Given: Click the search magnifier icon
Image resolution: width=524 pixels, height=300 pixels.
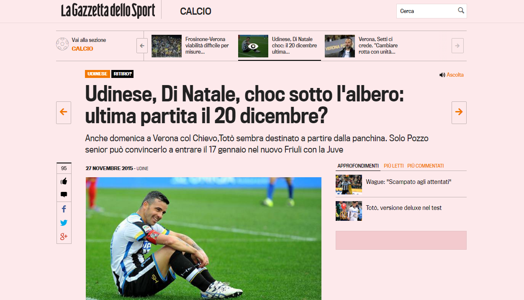Looking at the screenshot, I should pos(461,11).
